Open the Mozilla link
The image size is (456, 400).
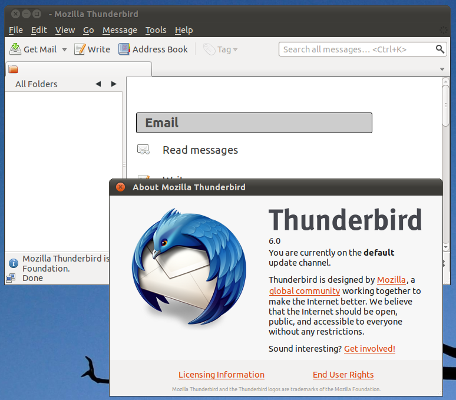(391, 280)
